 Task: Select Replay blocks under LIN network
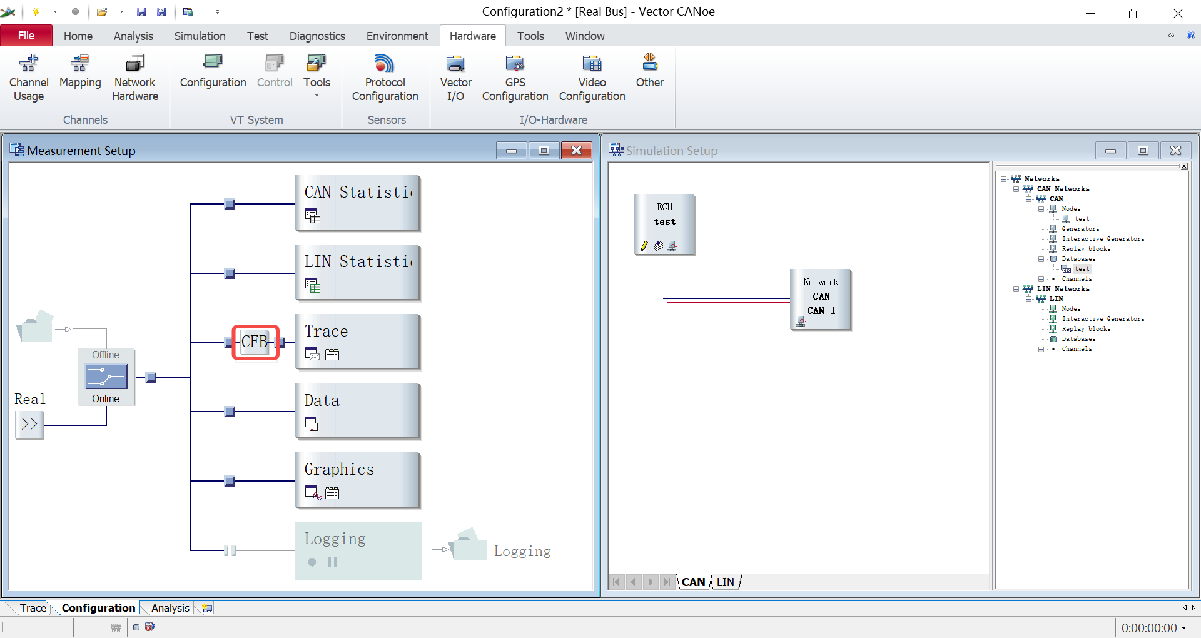pos(1086,329)
